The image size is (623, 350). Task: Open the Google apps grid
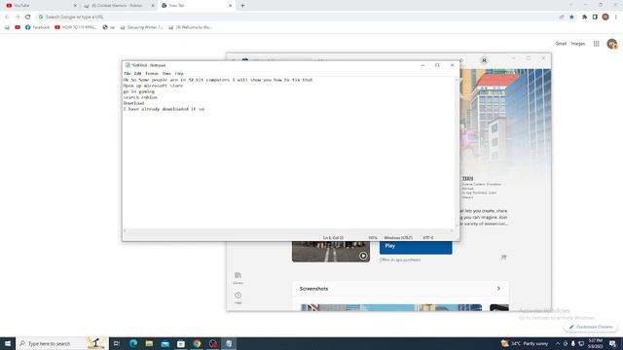[x=597, y=44]
